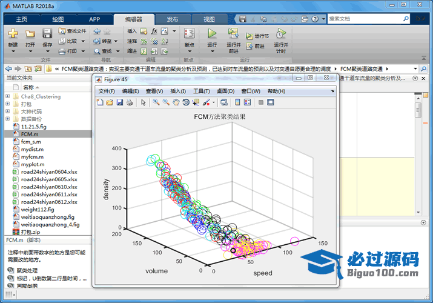
Task: Click the New (新建) file icon
Action: 13,33
